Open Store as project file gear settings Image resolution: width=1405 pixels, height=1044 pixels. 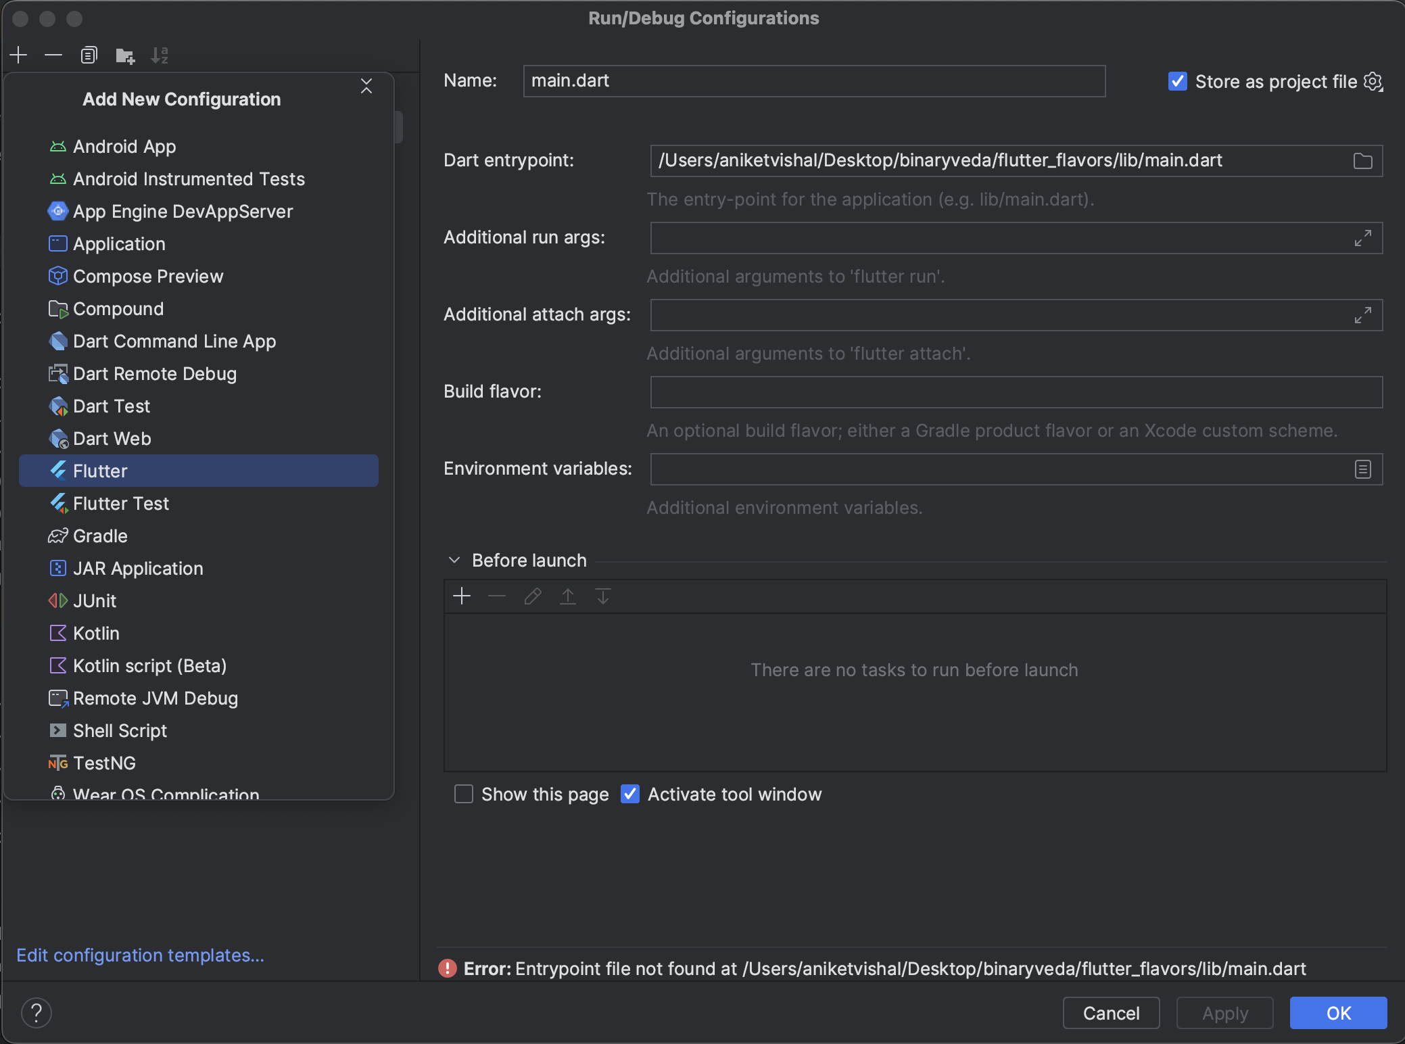click(x=1373, y=82)
